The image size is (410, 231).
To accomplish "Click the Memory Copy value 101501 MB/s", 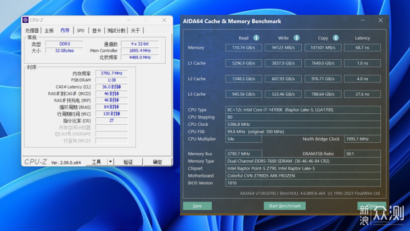I will tap(323, 48).
